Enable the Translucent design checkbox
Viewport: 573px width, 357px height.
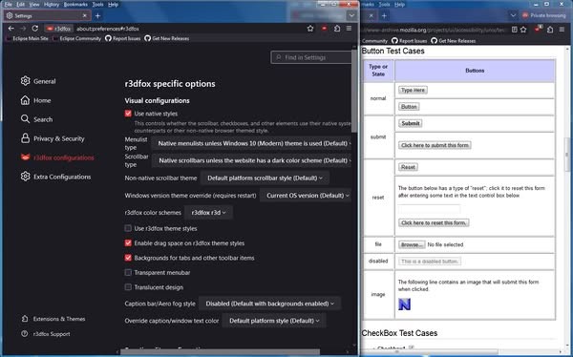coord(128,287)
